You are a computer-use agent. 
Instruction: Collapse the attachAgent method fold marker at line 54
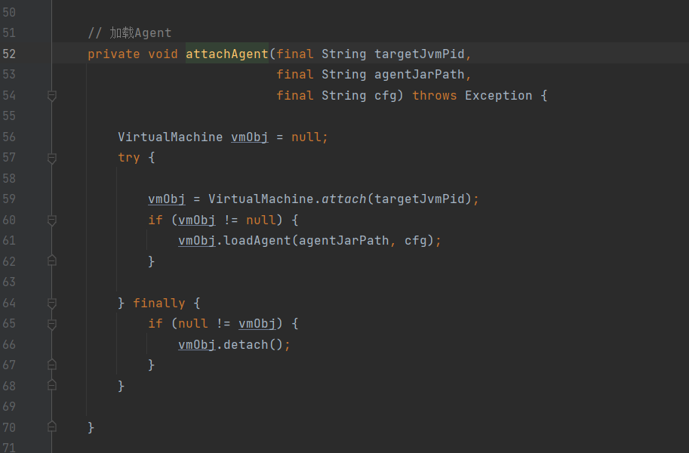click(x=52, y=96)
